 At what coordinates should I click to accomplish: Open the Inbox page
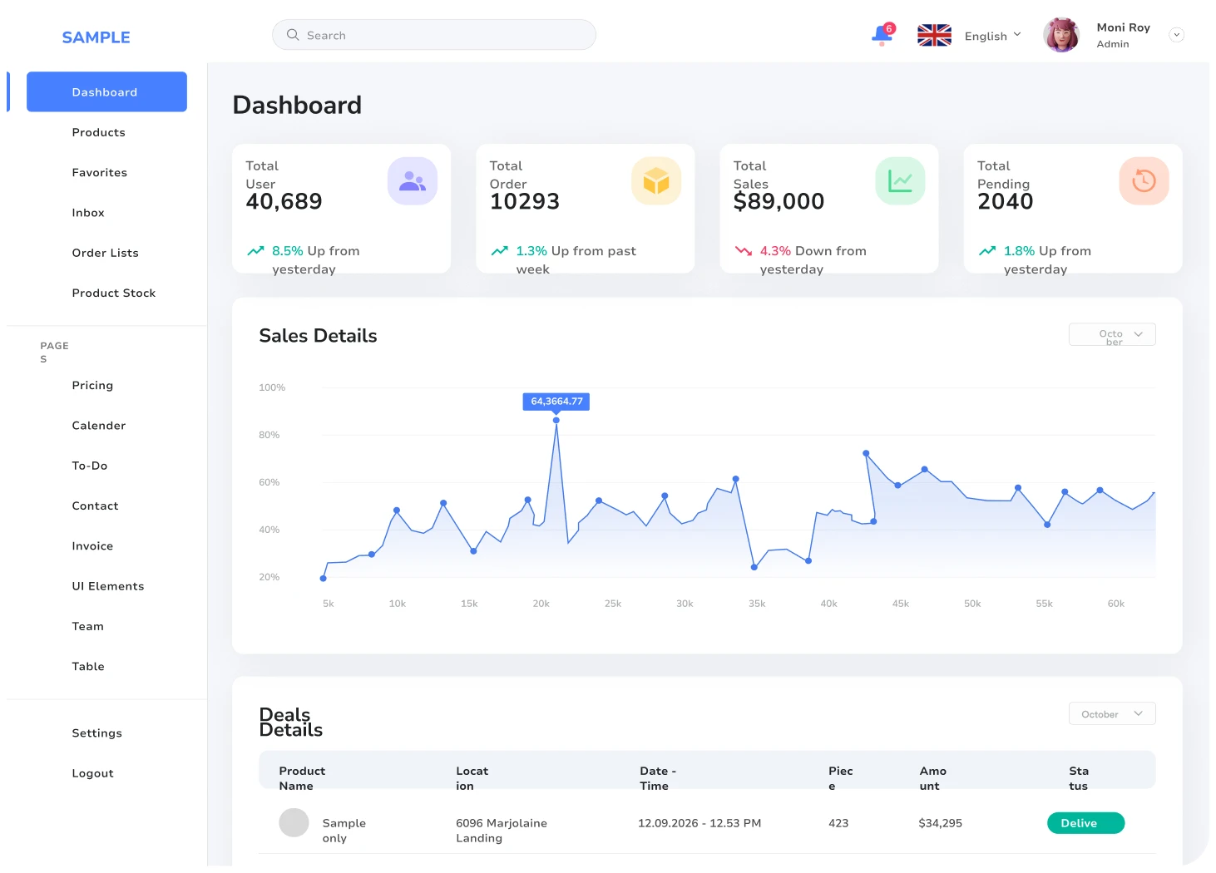[88, 213]
